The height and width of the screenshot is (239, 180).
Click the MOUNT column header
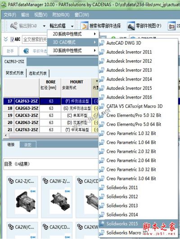76,87
